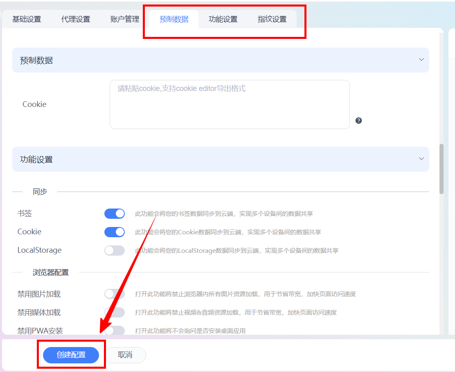Disable the 书签 sync toggle
Viewport: 455px width, 372px height.
tap(115, 213)
